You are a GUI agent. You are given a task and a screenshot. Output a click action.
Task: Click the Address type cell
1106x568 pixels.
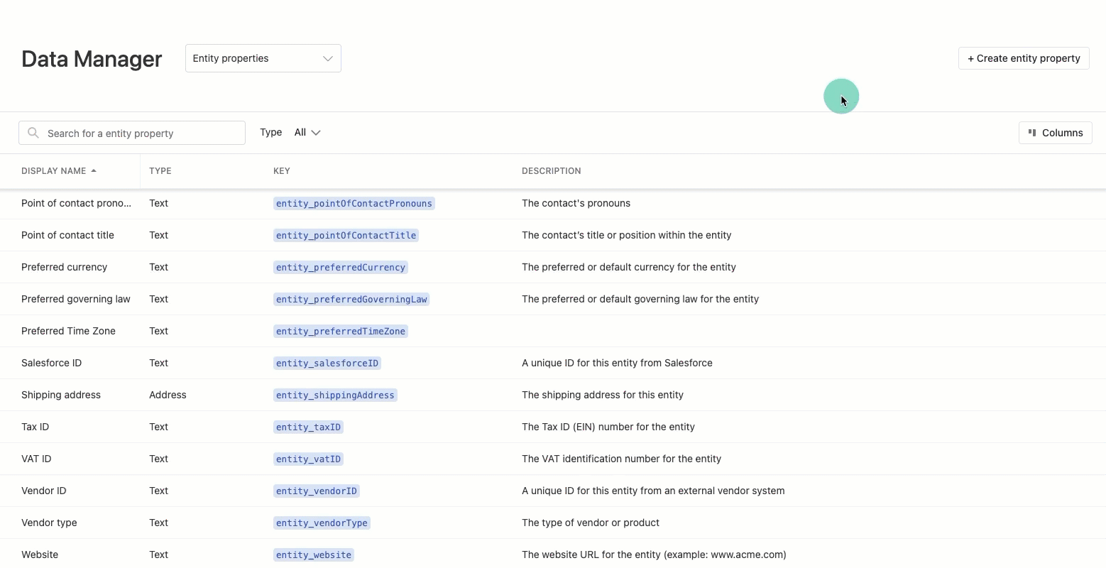click(x=168, y=395)
